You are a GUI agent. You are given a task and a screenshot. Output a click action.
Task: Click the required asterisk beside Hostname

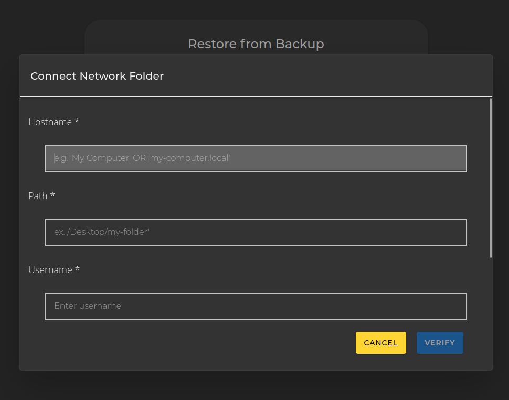click(x=77, y=122)
